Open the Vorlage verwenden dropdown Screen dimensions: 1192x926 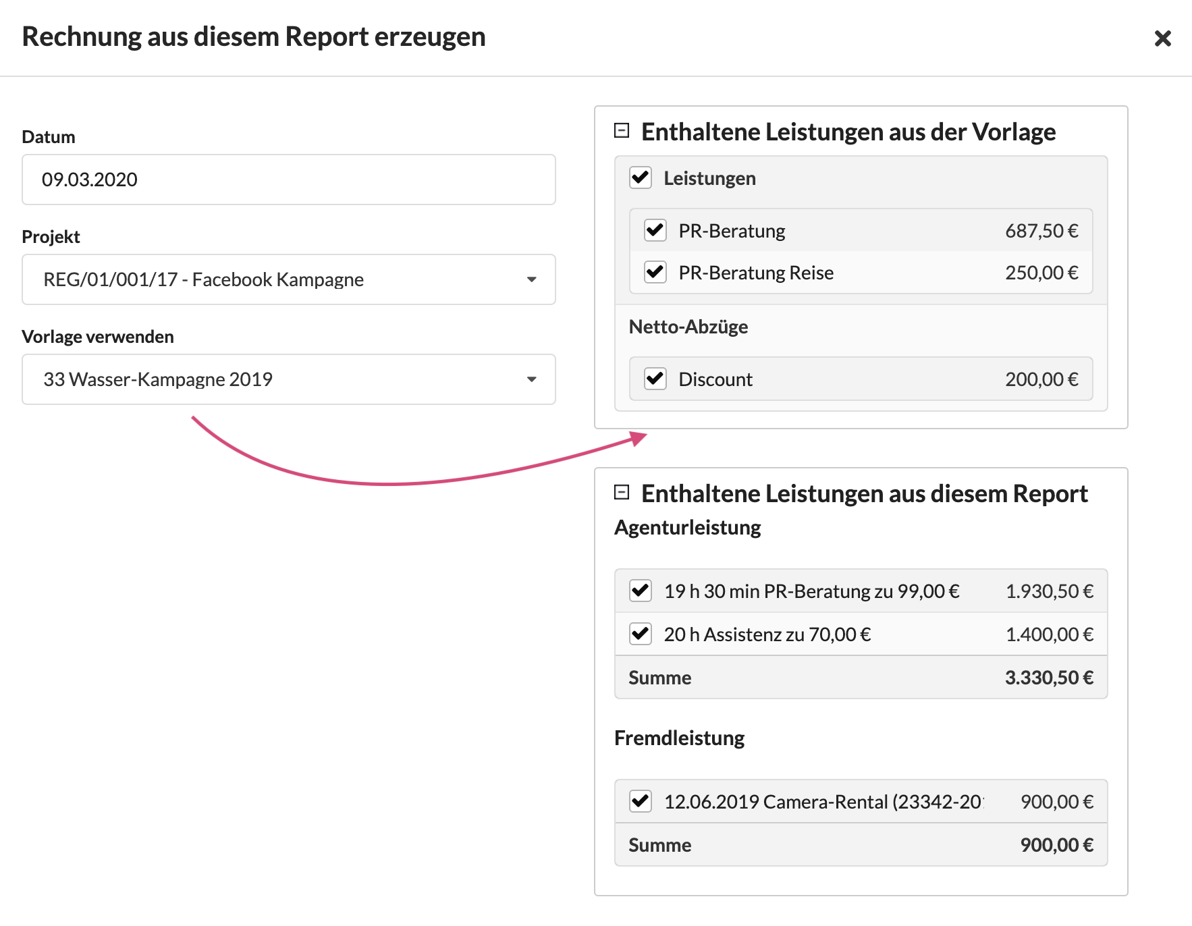(x=288, y=379)
